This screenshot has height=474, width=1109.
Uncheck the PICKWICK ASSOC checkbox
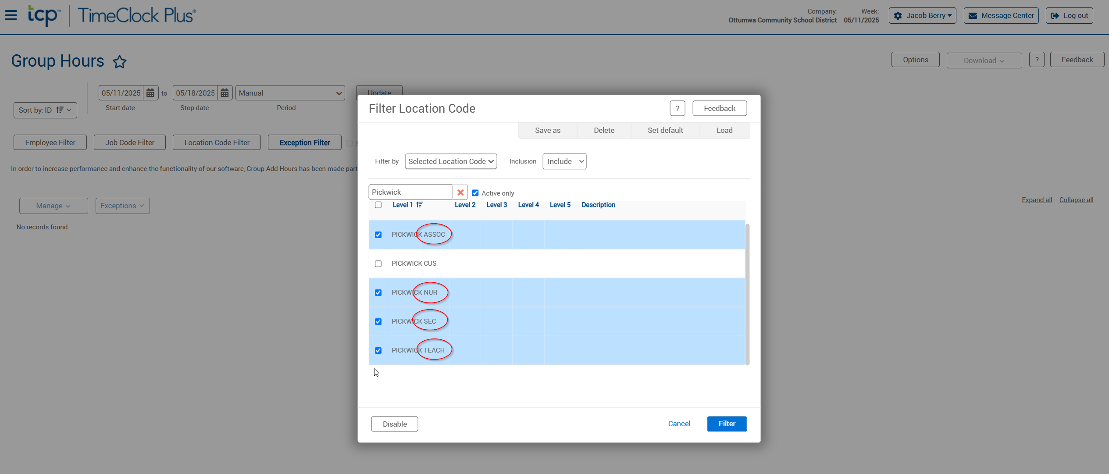coord(378,235)
